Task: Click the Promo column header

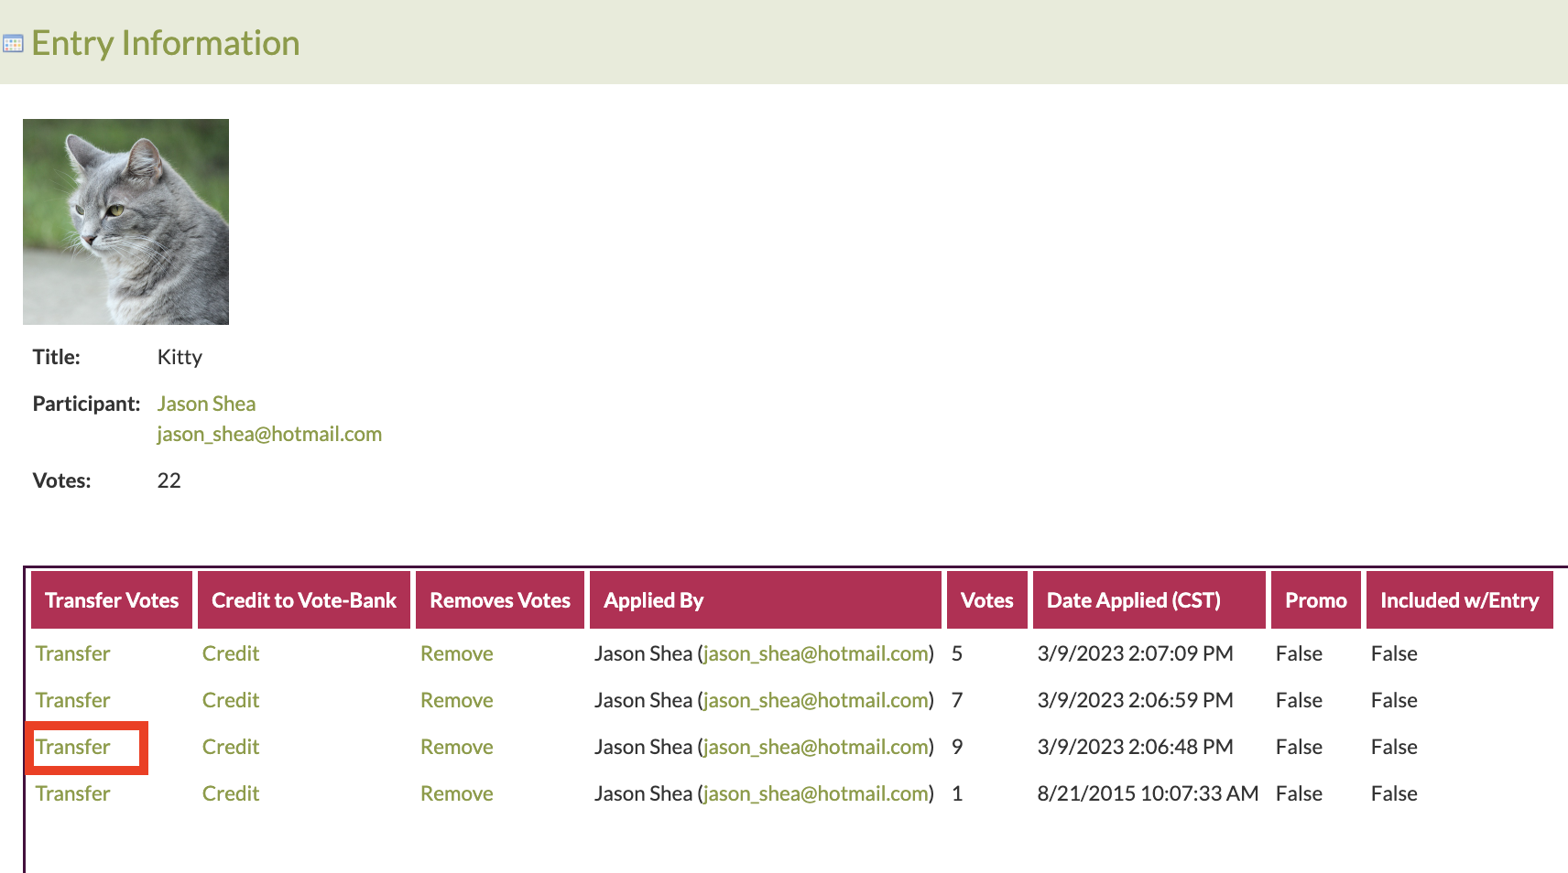Action: click(1316, 600)
